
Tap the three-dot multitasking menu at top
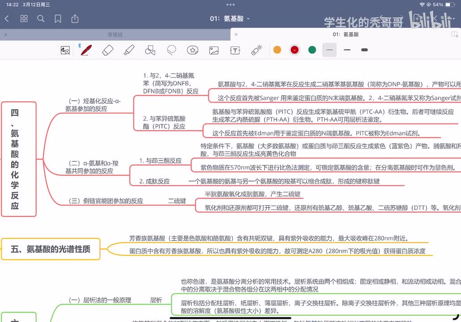click(x=230, y=4)
